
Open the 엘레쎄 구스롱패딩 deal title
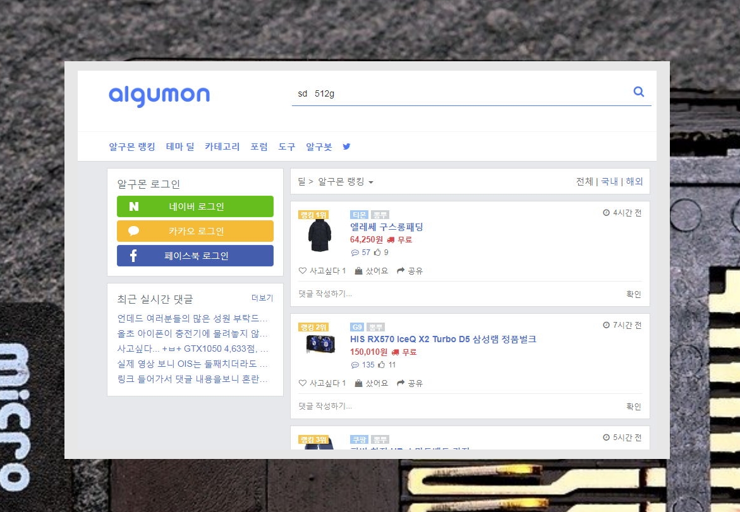click(387, 227)
